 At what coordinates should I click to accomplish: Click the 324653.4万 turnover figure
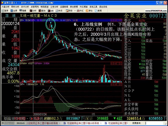pyautogui.click(x=136, y=118)
